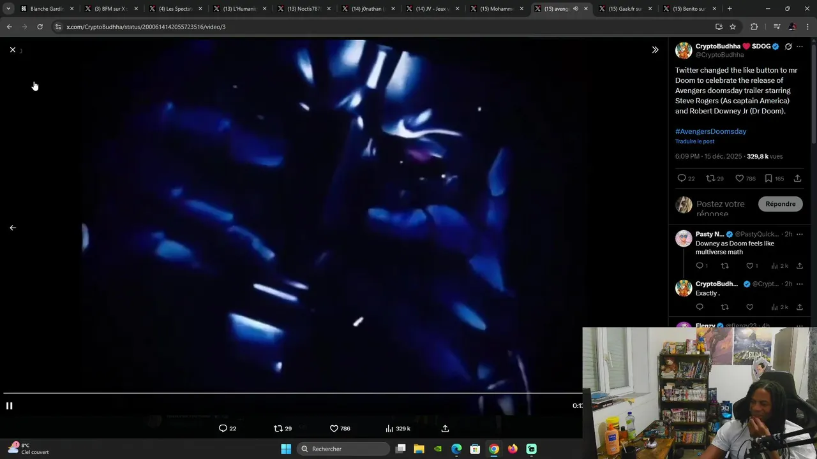Mute the audio on the avengers tab
Image resolution: width=817 pixels, height=459 pixels.
(x=575, y=9)
